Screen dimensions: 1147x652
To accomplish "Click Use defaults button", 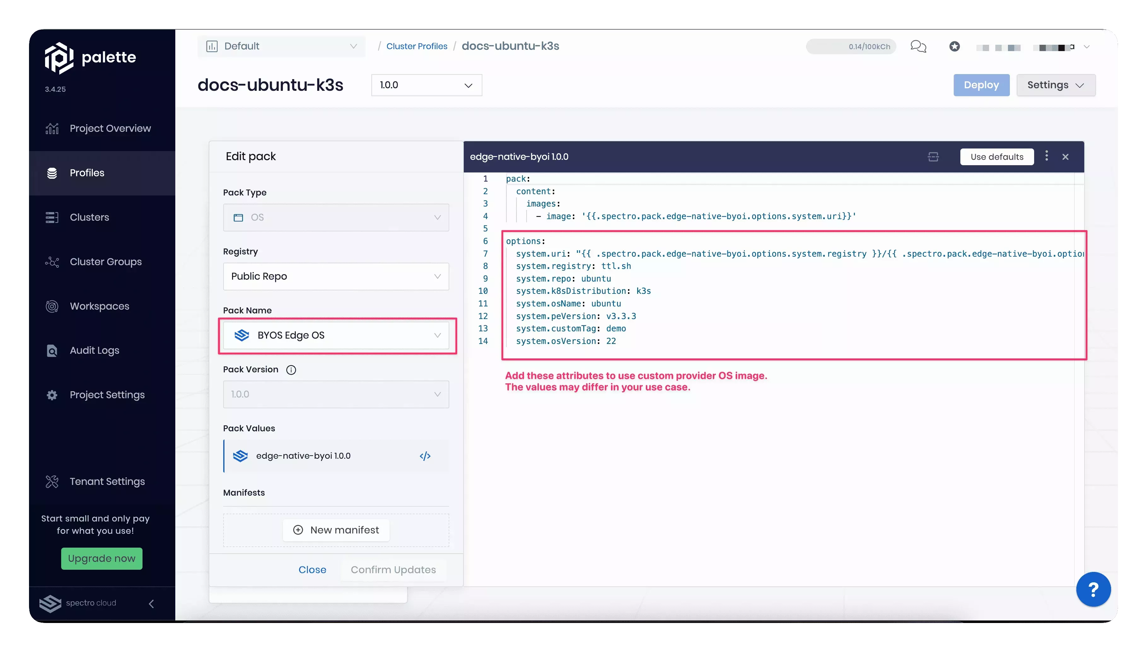I will click(997, 157).
